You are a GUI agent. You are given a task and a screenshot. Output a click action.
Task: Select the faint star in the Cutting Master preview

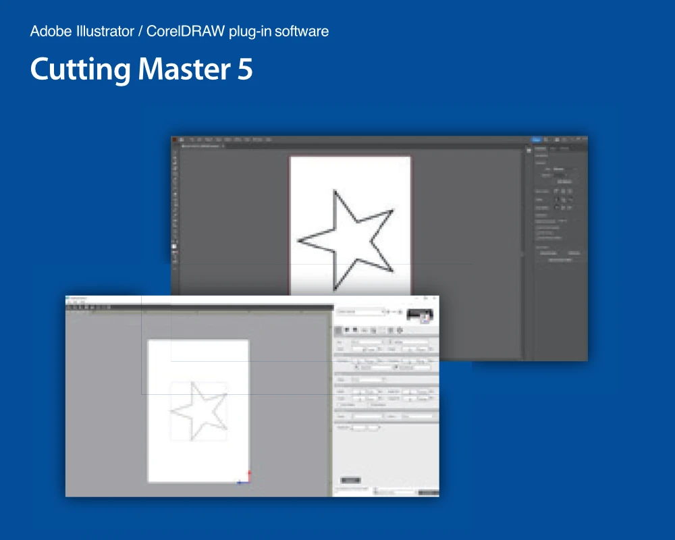coord(198,410)
